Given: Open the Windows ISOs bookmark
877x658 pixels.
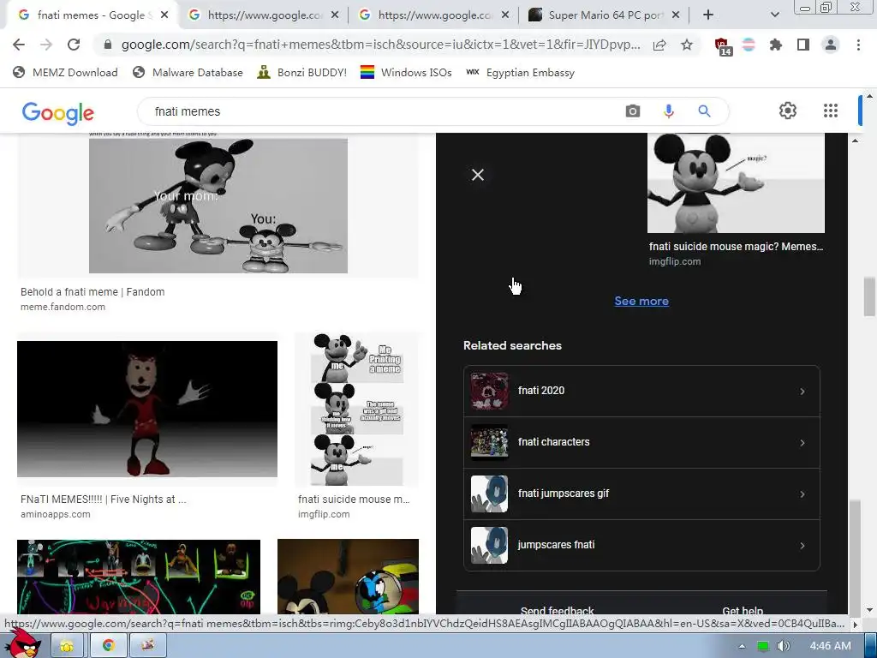Looking at the screenshot, I should pos(406,73).
